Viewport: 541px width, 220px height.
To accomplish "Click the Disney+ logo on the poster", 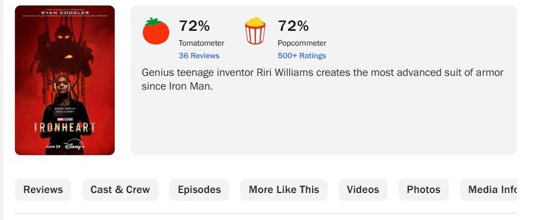I will [x=75, y=146].
